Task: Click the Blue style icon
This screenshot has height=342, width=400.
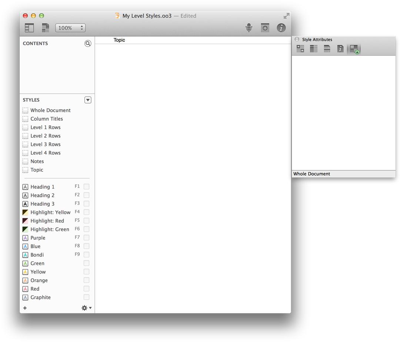Action: click(x=25, y=247)
